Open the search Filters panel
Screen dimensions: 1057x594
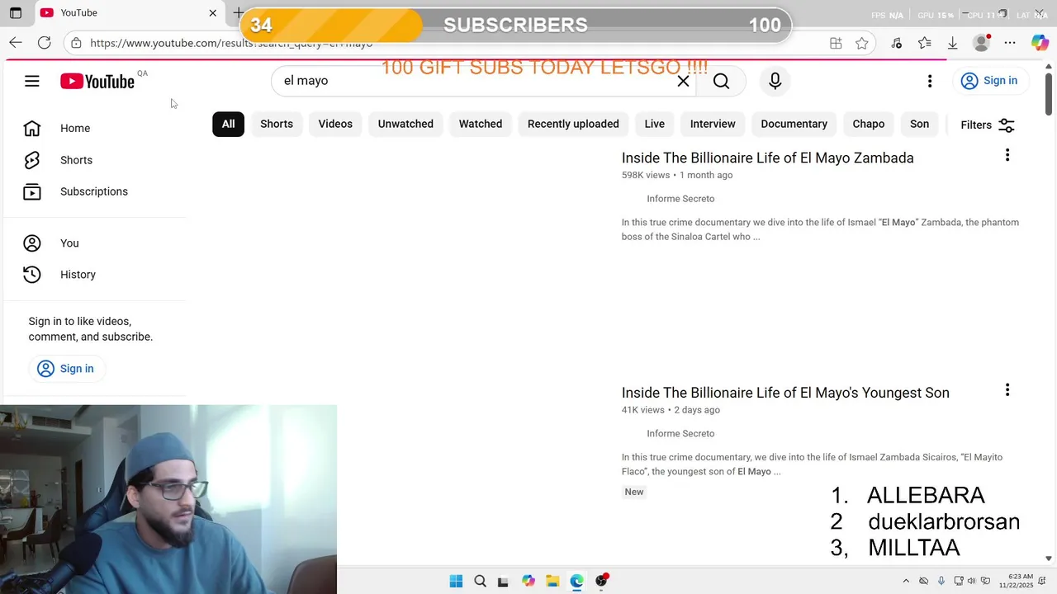click(988, 125)
